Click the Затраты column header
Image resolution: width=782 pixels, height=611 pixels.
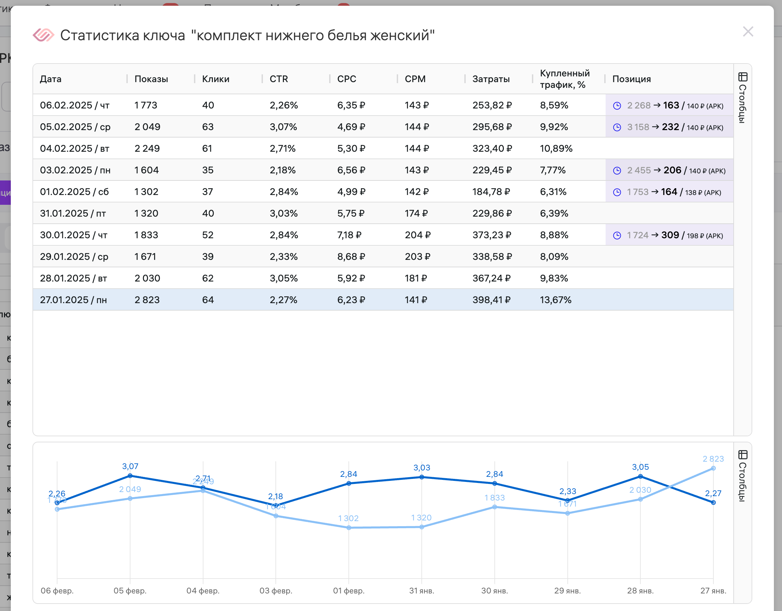491,79
